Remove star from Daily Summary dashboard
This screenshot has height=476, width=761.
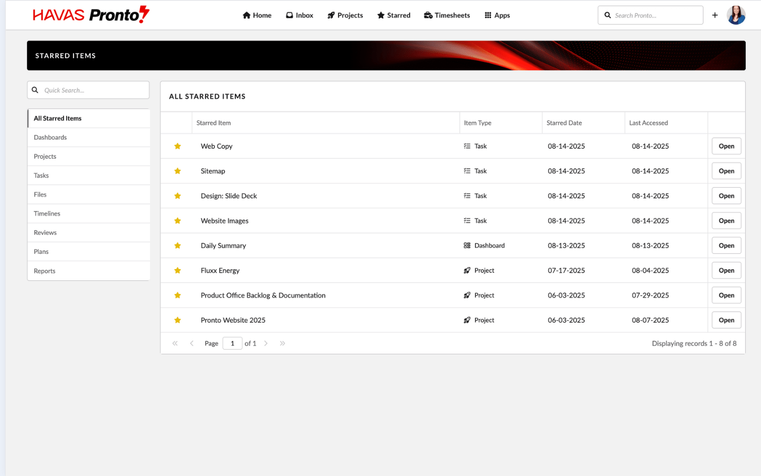[178, 246]
